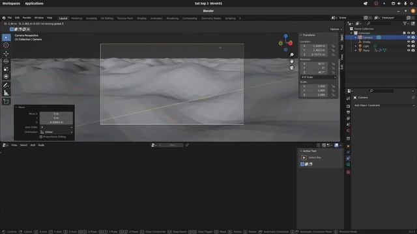Click the viewport zoom magnifier icon

pos(292,55)
